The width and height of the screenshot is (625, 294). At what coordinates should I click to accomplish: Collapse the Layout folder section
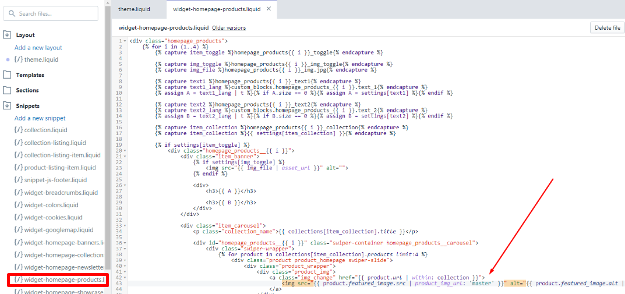pos(8,35)
